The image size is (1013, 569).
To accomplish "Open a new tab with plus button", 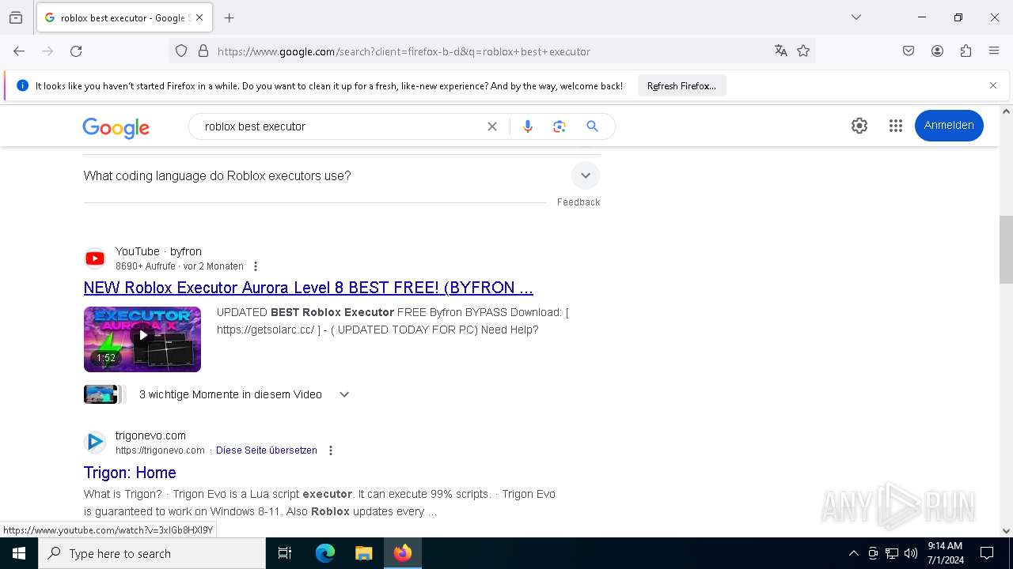I will coord(230,17).
